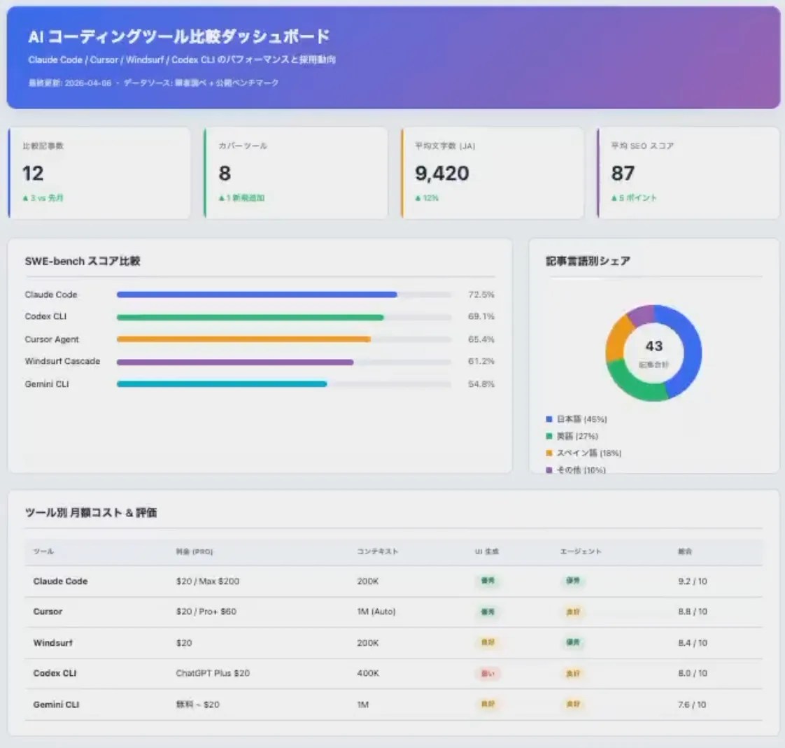Click the カバーツール value 8

click(225, 174)
